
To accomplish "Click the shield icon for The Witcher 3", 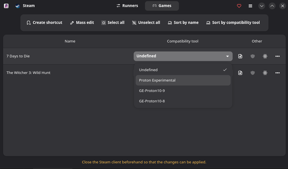I will pyautogui.click(x=253, y=73).
